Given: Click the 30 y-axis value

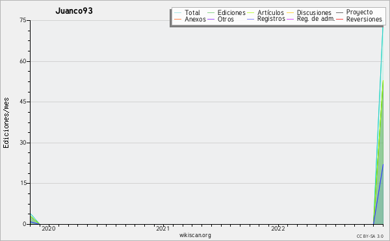Looking at the screenshot, I should (23, 143).
